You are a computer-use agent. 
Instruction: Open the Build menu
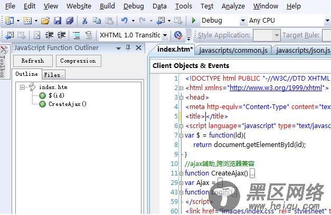coord(107,6)
